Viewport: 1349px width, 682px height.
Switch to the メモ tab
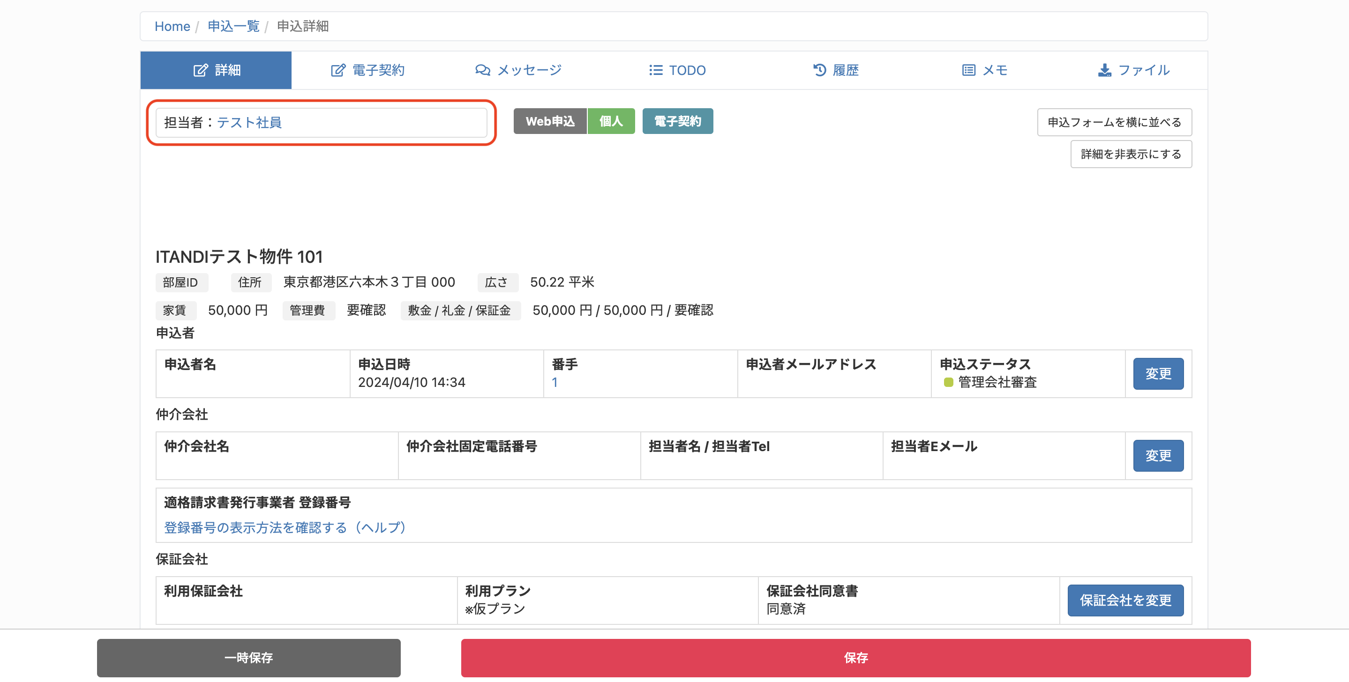point(985,70)
